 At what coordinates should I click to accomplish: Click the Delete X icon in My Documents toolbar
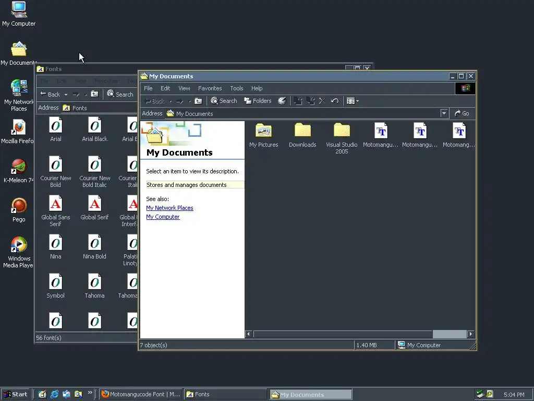pos(322,101)
